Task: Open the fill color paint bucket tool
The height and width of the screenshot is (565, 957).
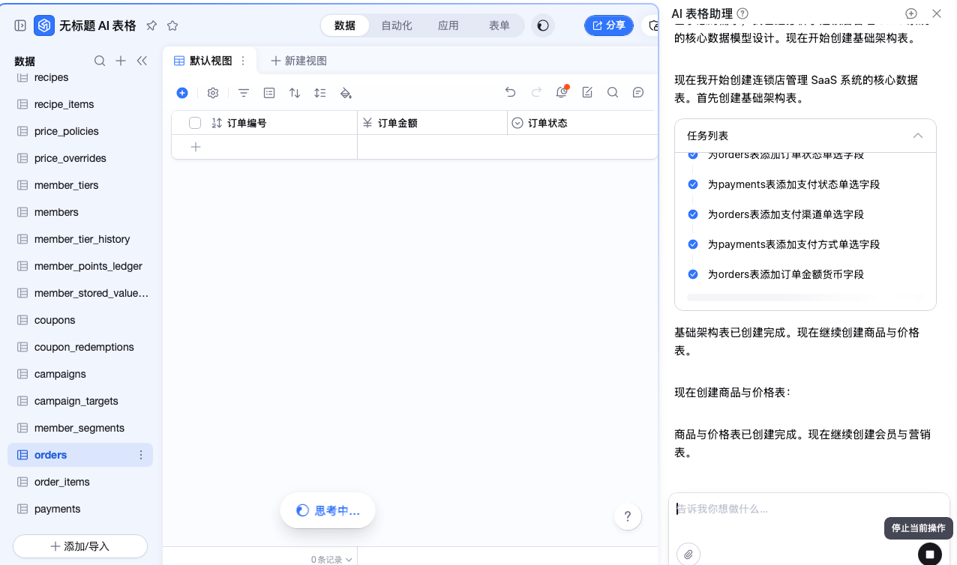Action: [346, 93]
